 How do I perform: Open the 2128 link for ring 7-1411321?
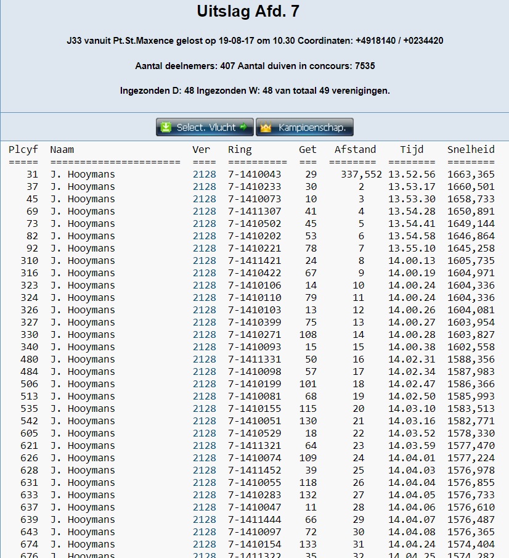(205, 446)
